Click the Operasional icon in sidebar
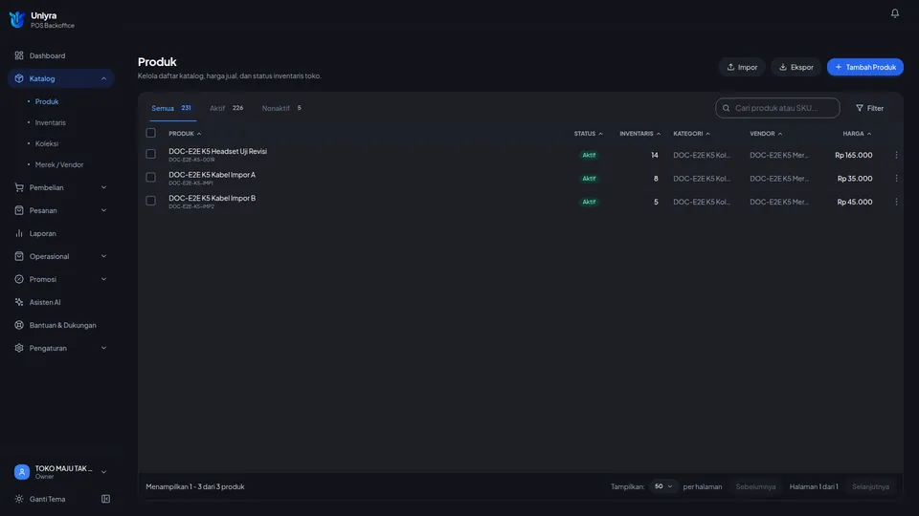 pos(19,256)
